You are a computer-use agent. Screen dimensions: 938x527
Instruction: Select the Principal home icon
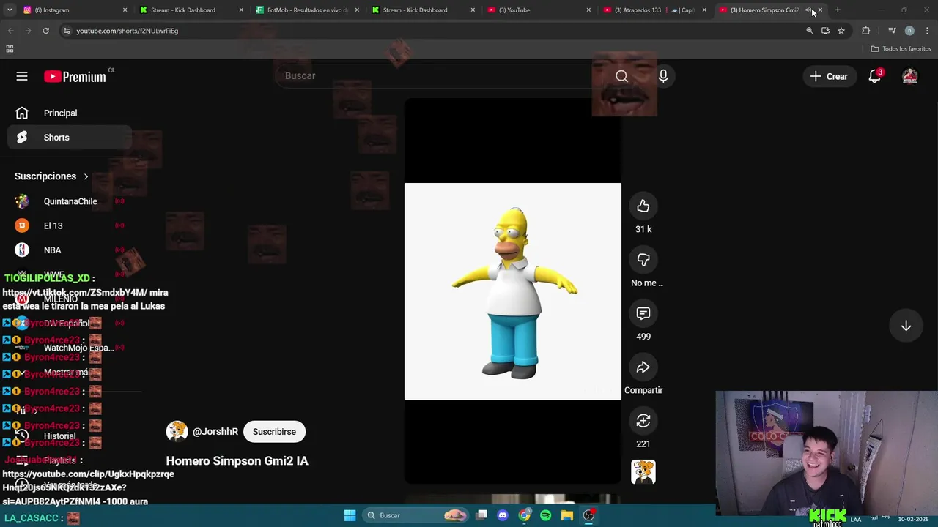(x=22, y=113)
